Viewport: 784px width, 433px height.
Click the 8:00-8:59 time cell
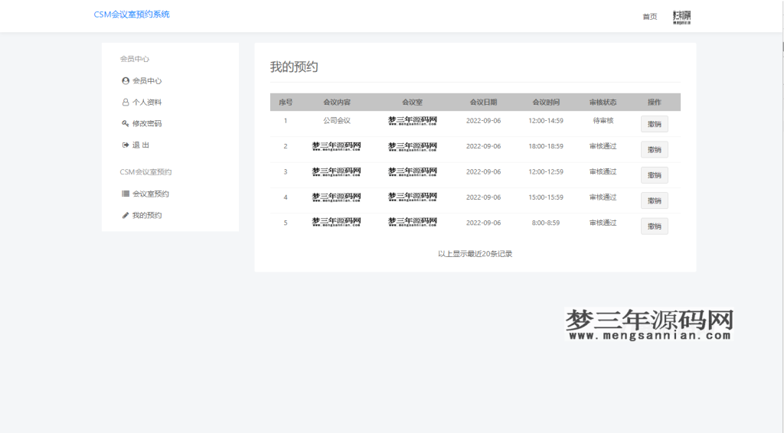pos(545,223)
